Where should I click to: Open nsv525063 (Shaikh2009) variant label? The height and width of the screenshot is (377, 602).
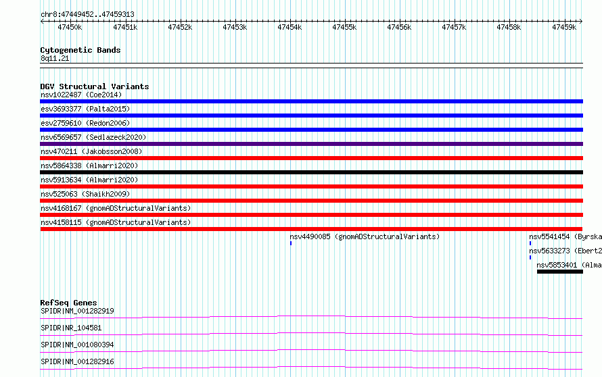[85, 194]
